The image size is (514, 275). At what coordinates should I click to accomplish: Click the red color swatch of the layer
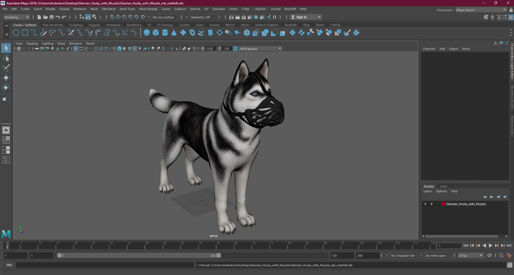tap(443, 204)
